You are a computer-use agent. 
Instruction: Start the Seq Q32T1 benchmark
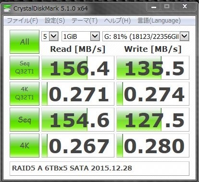(x=25, y=68)
